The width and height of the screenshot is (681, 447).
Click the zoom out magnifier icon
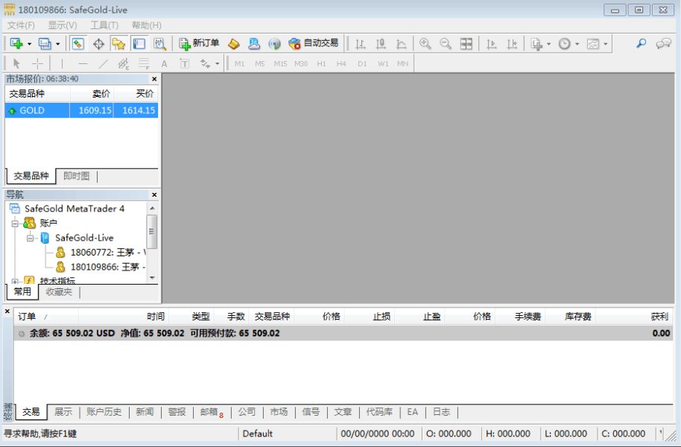(x=446, y=43)
